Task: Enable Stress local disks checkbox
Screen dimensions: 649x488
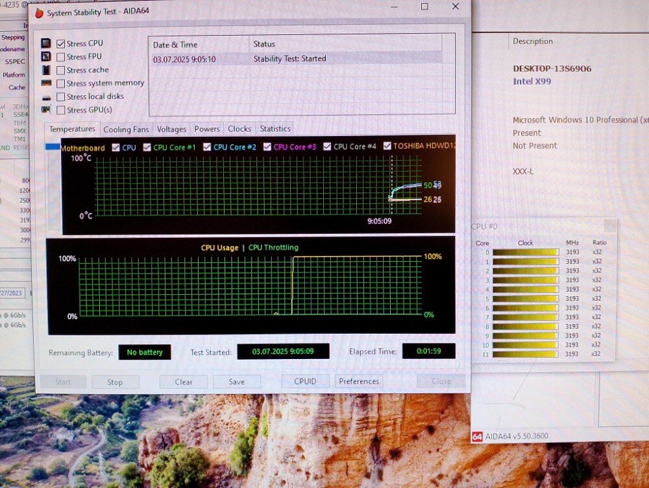Action: point(61,97)
